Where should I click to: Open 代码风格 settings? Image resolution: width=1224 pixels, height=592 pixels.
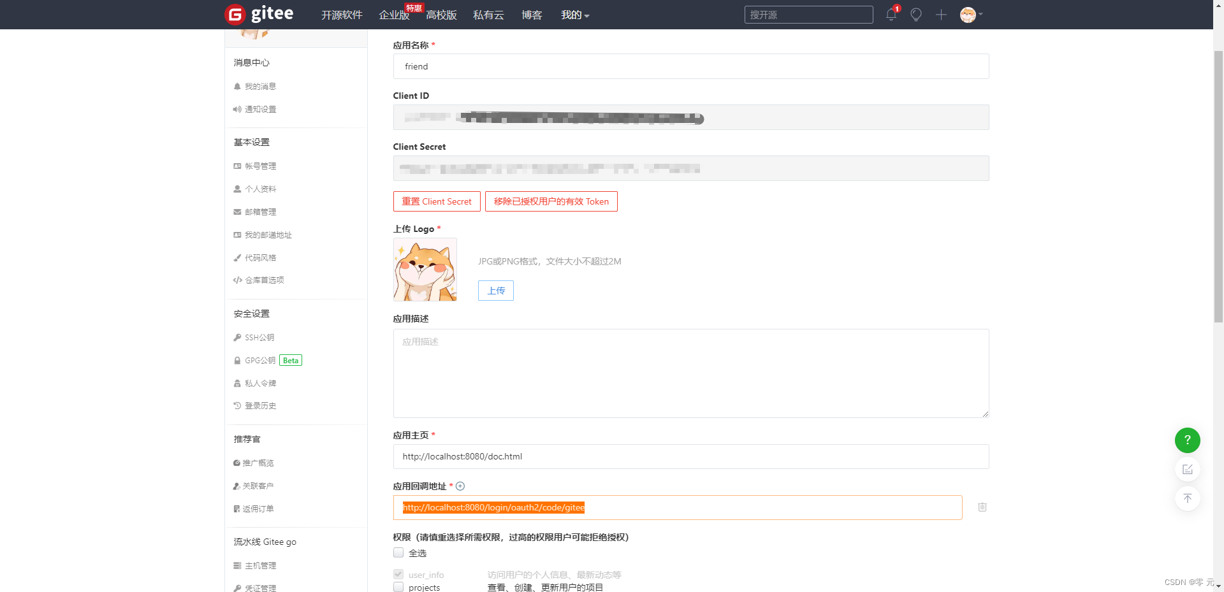(260, 257)
